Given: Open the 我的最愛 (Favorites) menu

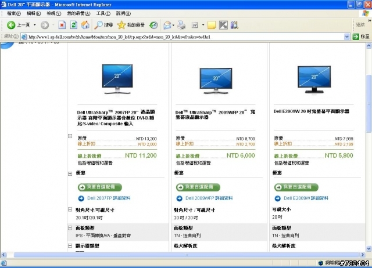Looking at the screenshot, I should click(78, 13).
